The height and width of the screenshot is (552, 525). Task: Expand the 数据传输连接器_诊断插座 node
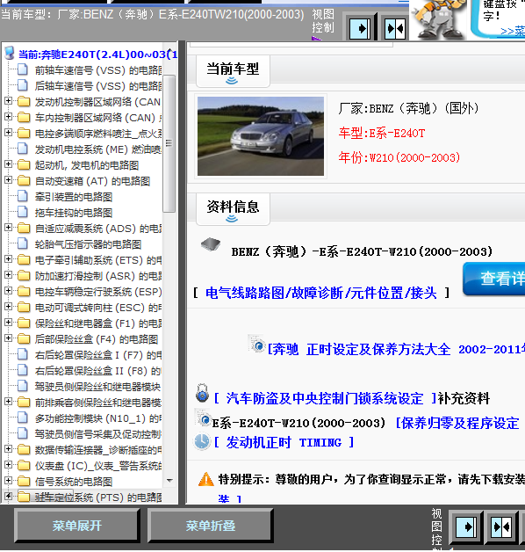[x=8, y=449]
